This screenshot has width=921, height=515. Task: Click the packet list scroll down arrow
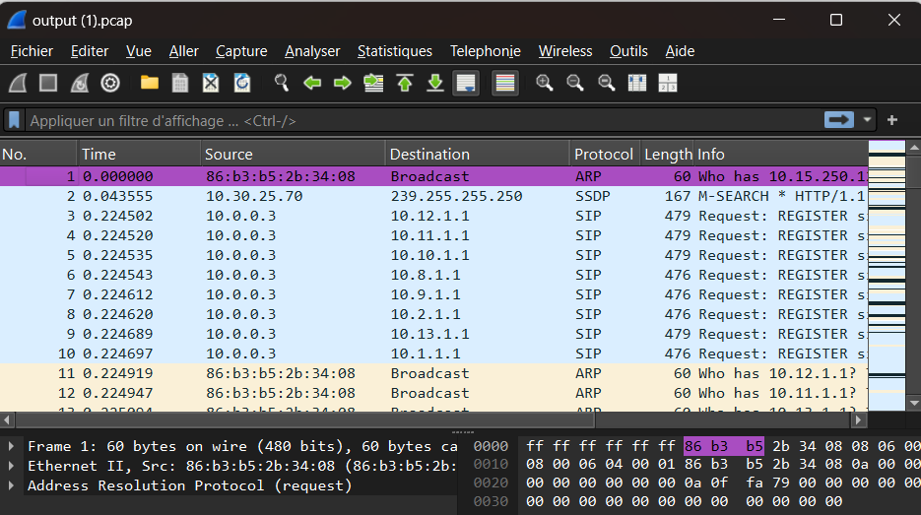[914, 404]
